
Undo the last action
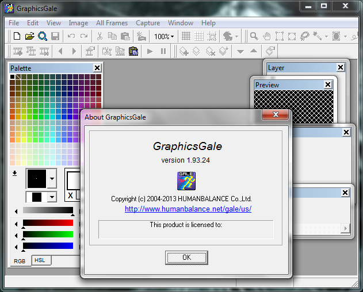[x=71, y=36]
